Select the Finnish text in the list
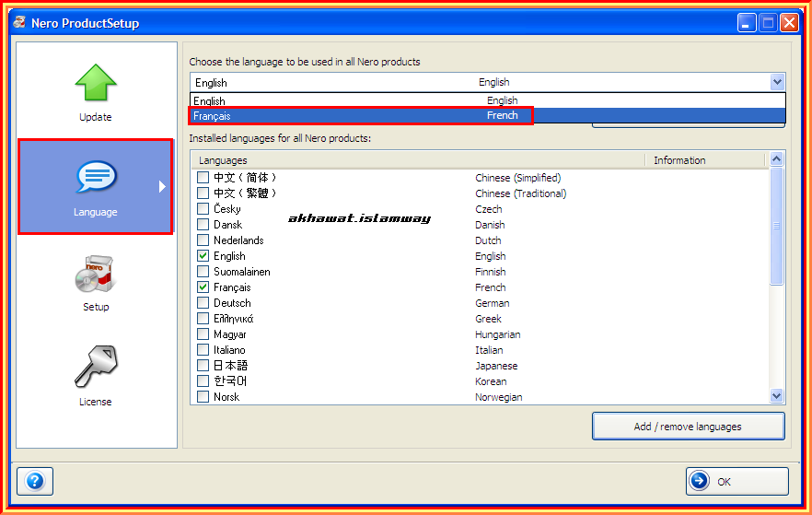812x515 pixels. pos(491,272)
